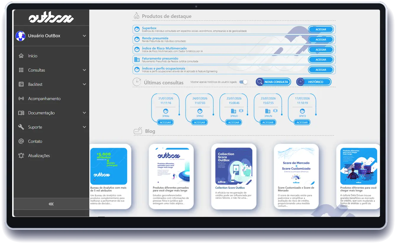Start a NOVA CONSULTA
Image resolution: width=396 pixels, height=244 pixels.
pos(273,82)
